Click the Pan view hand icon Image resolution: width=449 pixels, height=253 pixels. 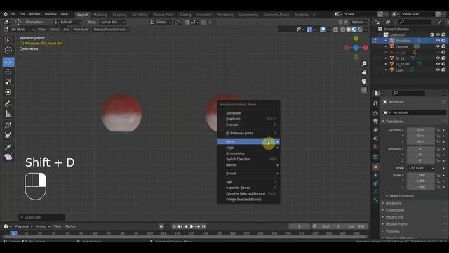[364, 72]
